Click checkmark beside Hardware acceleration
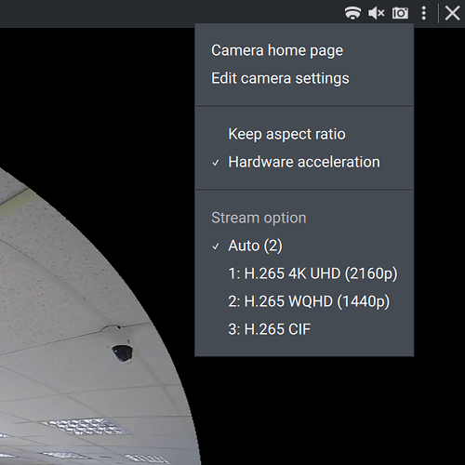This screenshot has width=465, height=465. pyautogui.click(x=216, y=163)
